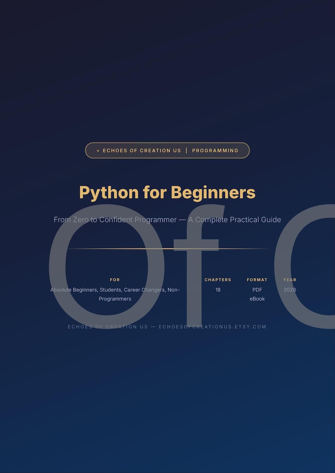The width and height of the screenshot is (335, 473).
Task: Click the FORMAT column heading
Action: click(257, 280)
